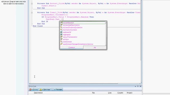Open the Error List window position dropdown
The height and width of the screenshot is (95, 170).
135,86
